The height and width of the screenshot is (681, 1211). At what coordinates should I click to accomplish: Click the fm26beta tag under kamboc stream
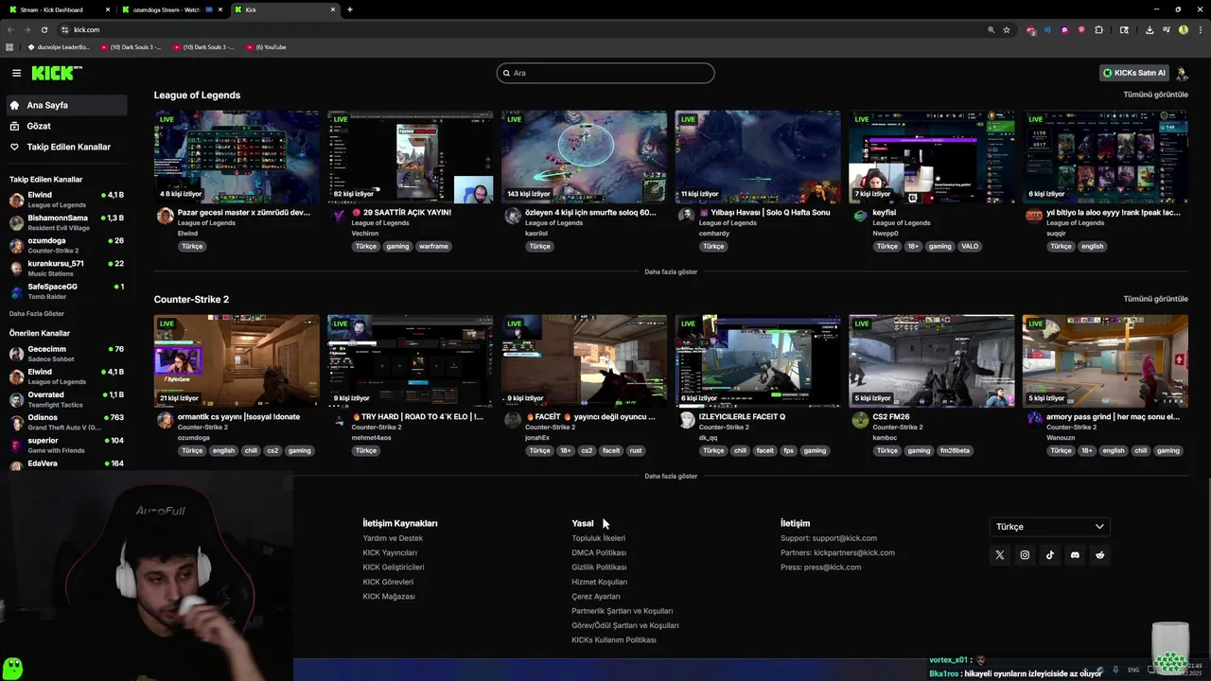[955, 450]
